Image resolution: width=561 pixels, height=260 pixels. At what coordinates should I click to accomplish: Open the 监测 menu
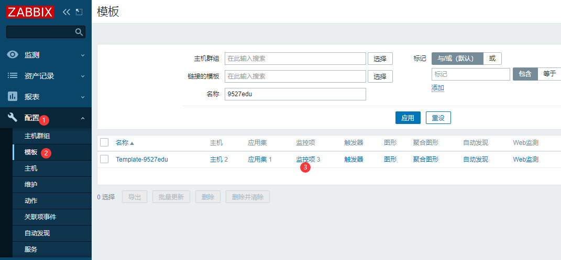[x=46, y=55]
